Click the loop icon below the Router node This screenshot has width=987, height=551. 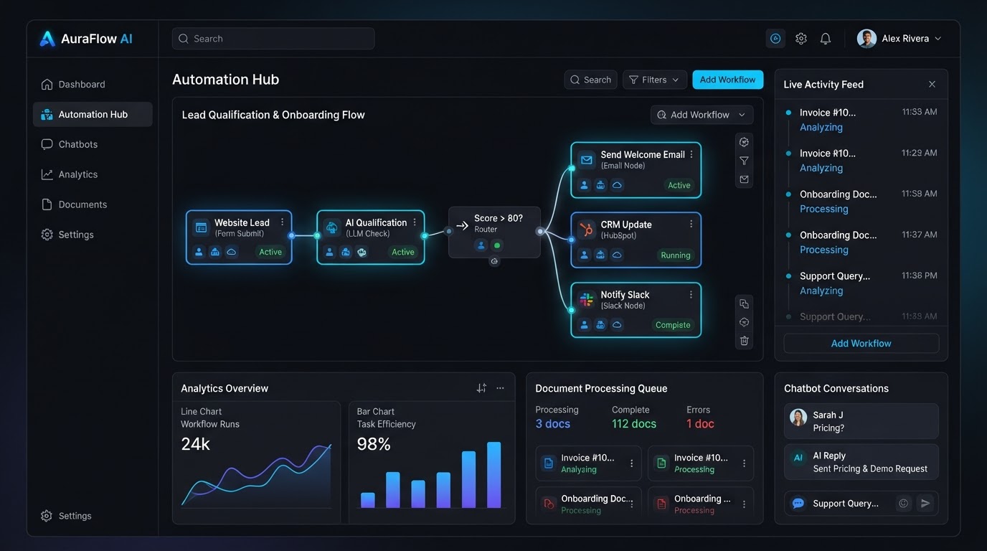click(x=494, y=262)
